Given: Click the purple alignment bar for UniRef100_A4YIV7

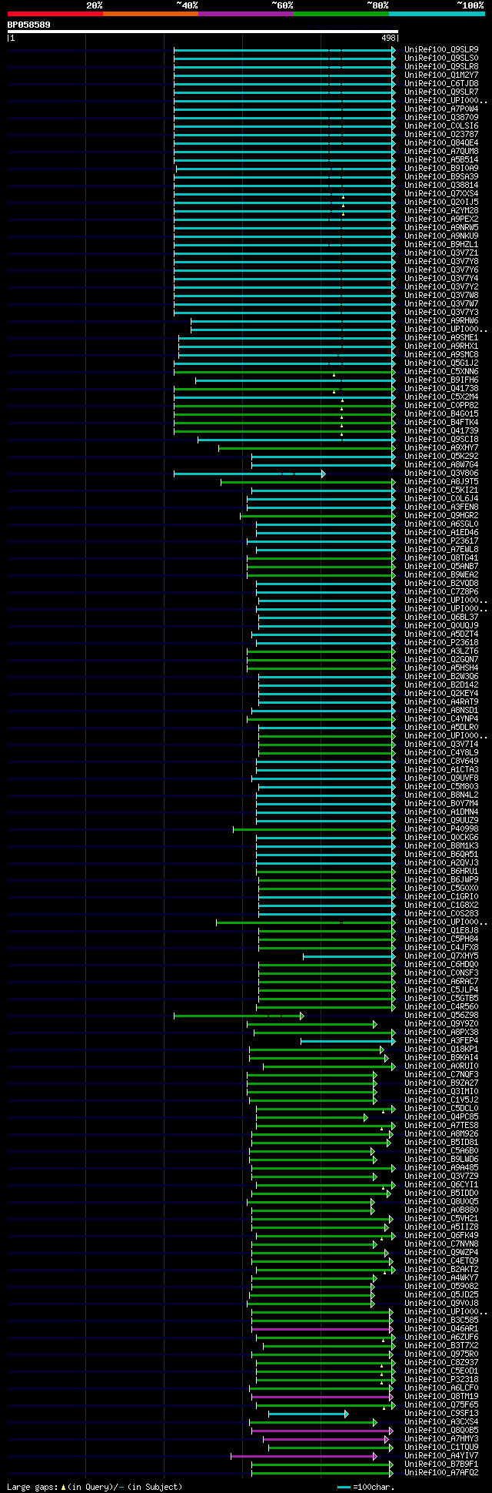Looking at the screenshot, I should (x=304, y=1456).
